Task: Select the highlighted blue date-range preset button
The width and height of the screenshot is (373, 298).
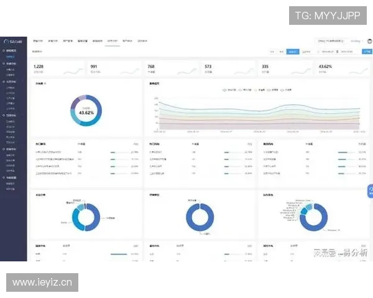Action: pyautogui.click(x=292, y=52)
